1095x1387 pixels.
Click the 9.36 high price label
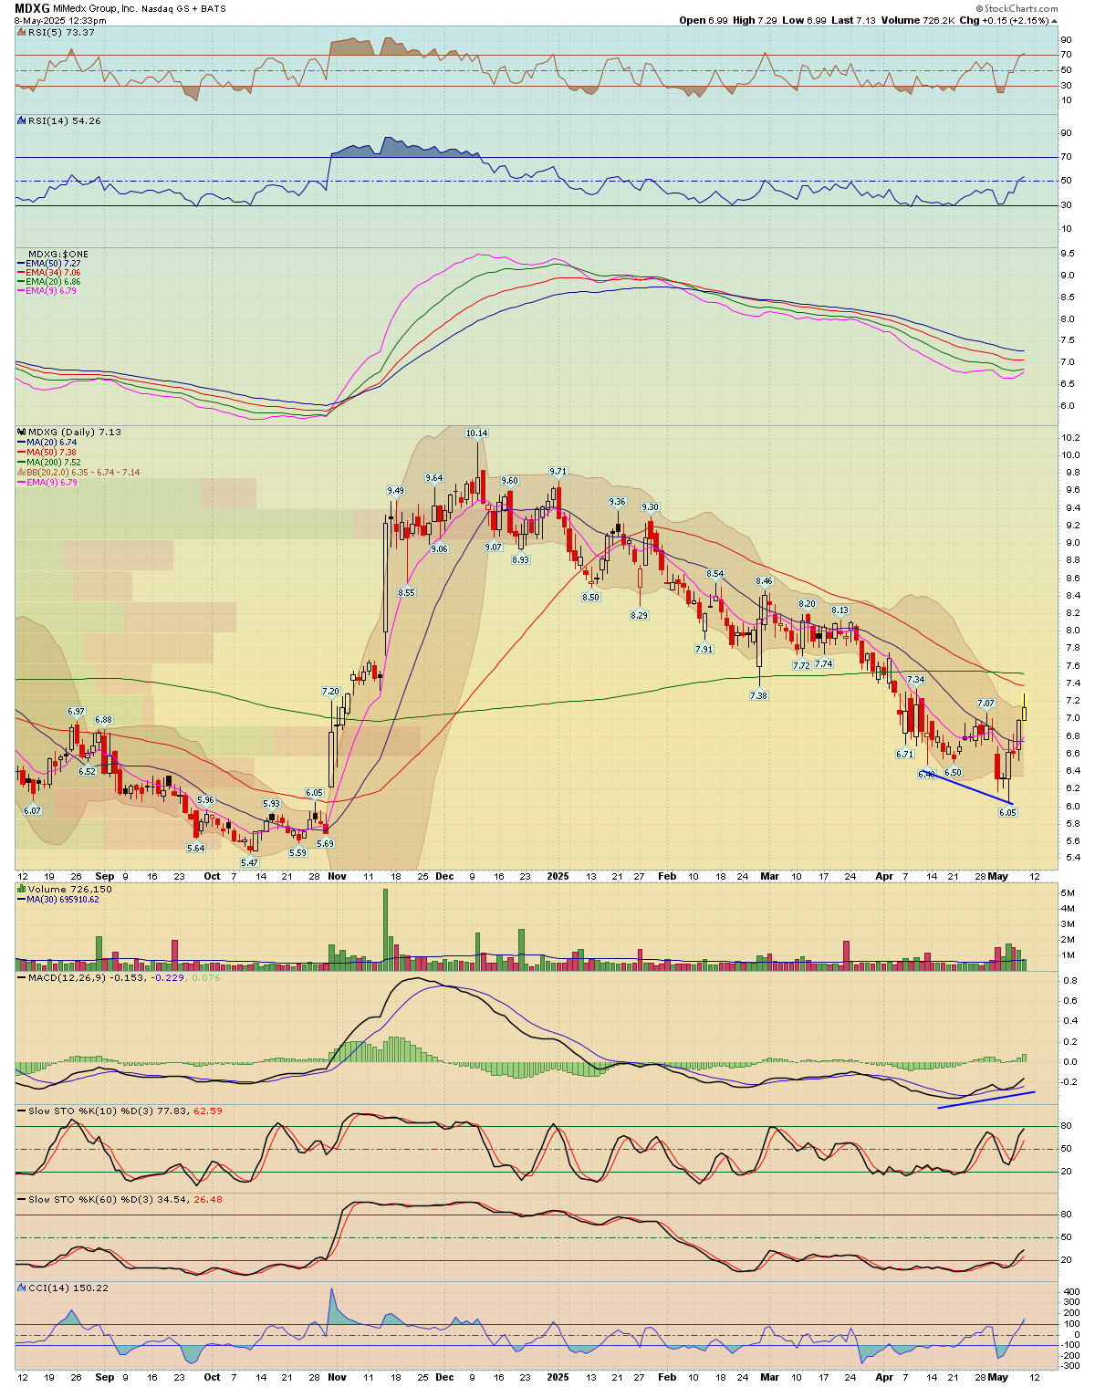[x=618, y=502]
